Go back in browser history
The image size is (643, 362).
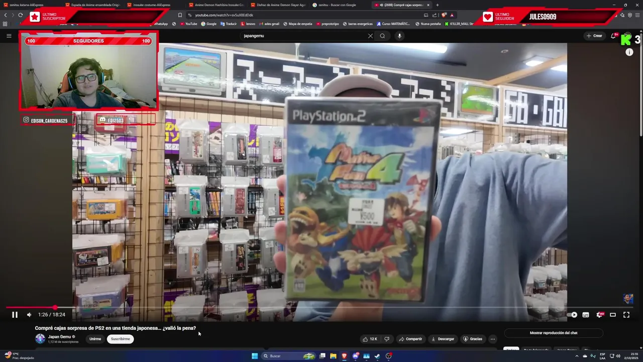click(6, 15)
